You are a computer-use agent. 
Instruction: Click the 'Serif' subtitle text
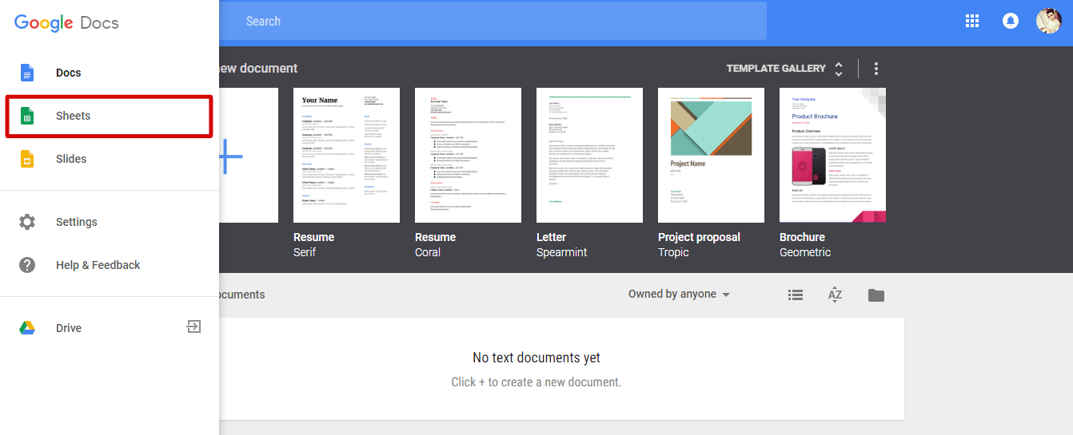point(305,252)
